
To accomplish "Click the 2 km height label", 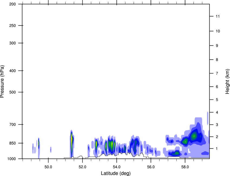I will pos(217,137).
